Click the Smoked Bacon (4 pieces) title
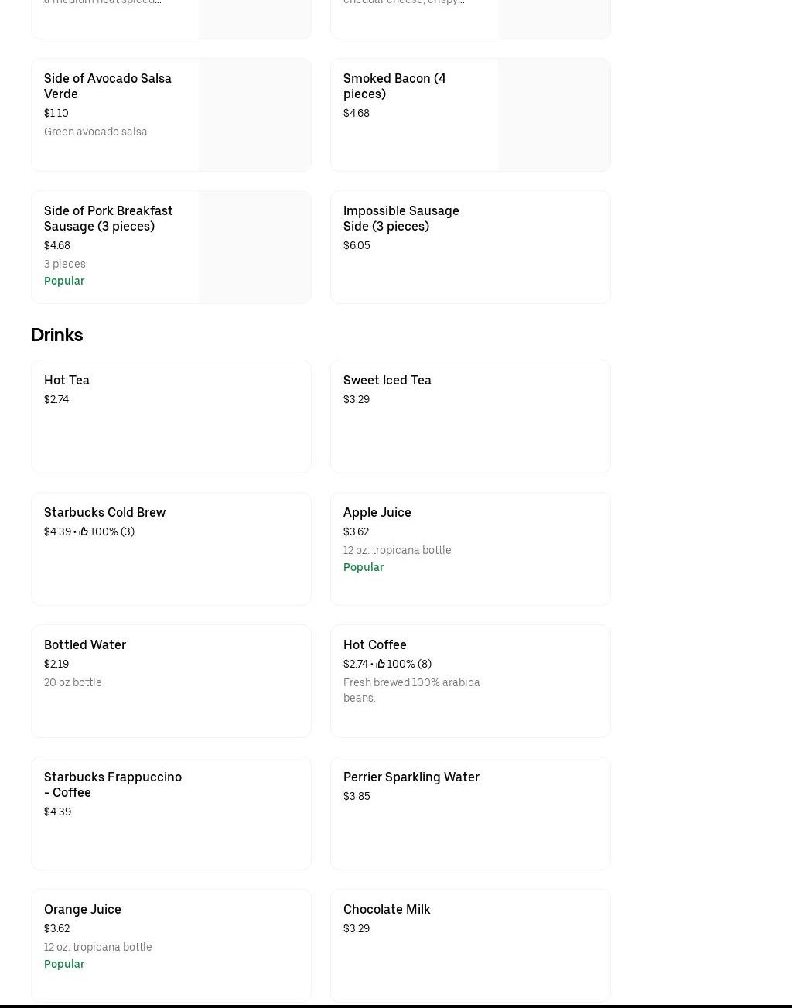This screenshot has width=792, height=1008. (x=394, y=86)
